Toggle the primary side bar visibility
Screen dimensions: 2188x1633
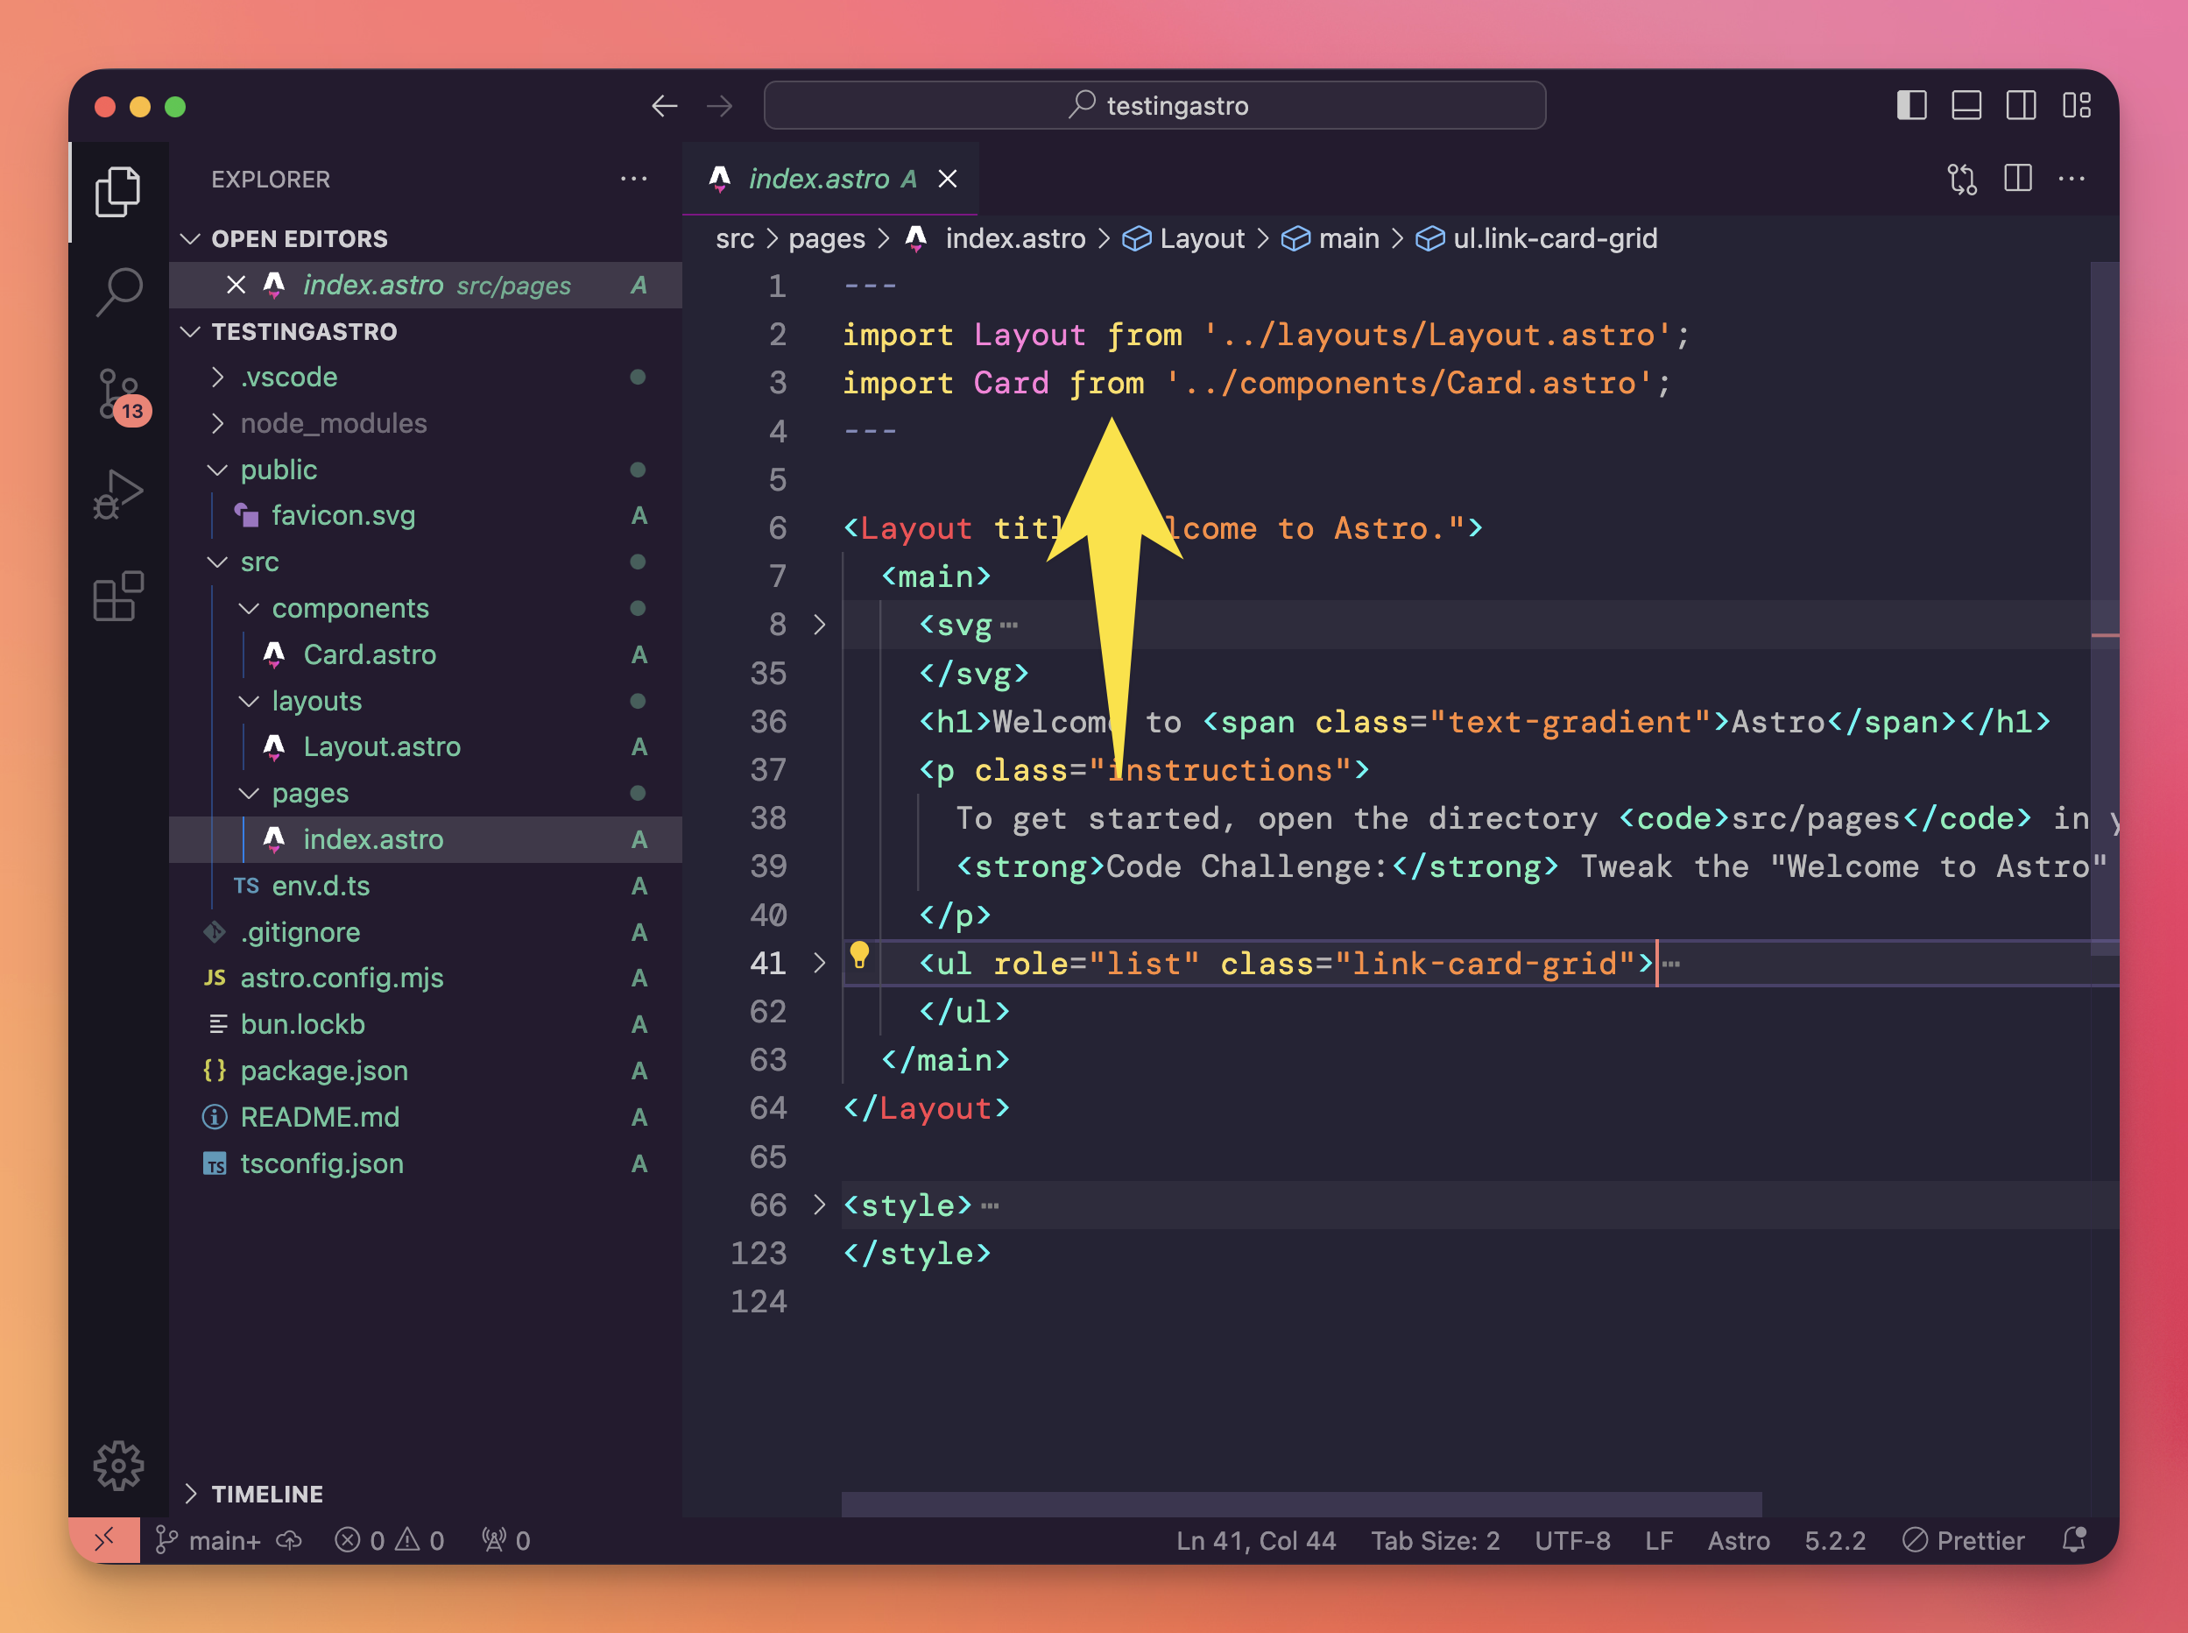tap(1911, 105)
